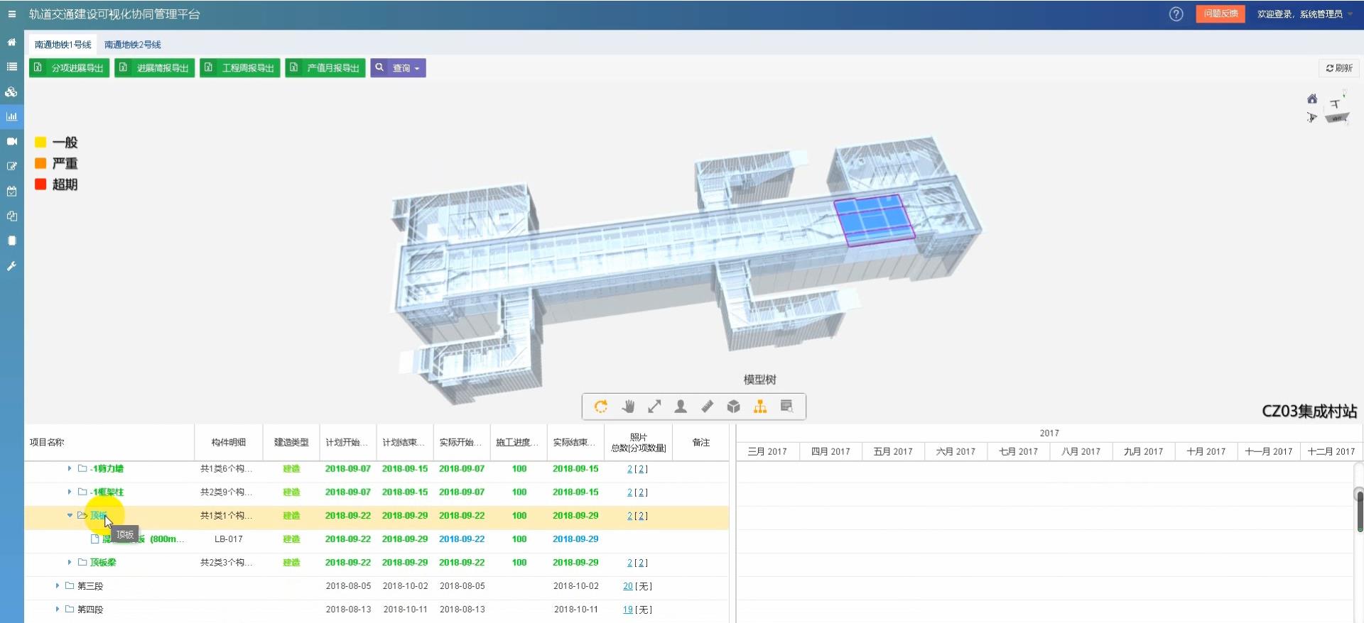Click the 问题反馈 feedback button

[x=1220, y=14]
